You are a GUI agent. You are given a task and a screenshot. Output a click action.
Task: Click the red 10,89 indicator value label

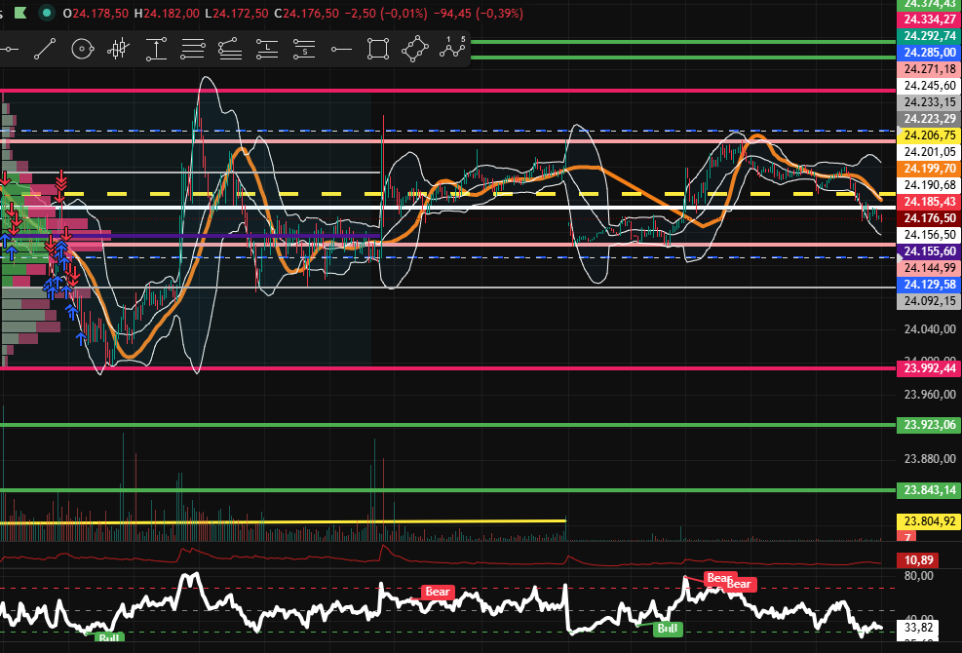pyautogui.click(x=920, y=561)
